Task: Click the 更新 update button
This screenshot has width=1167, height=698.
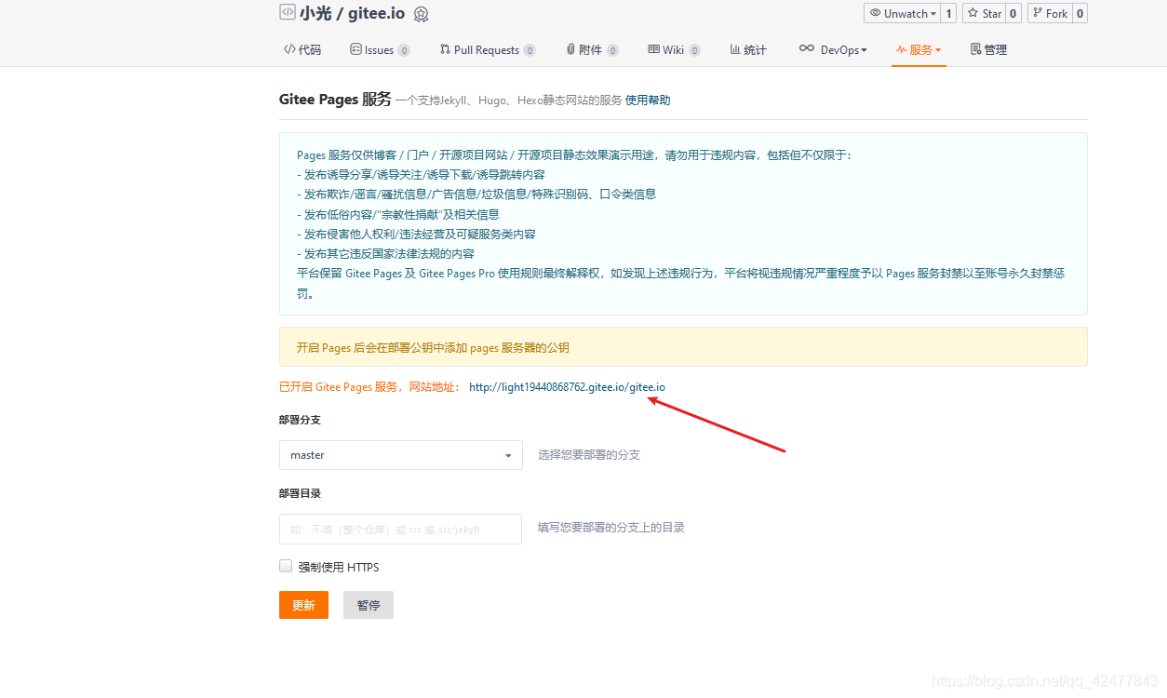Action: click(303, 604)
